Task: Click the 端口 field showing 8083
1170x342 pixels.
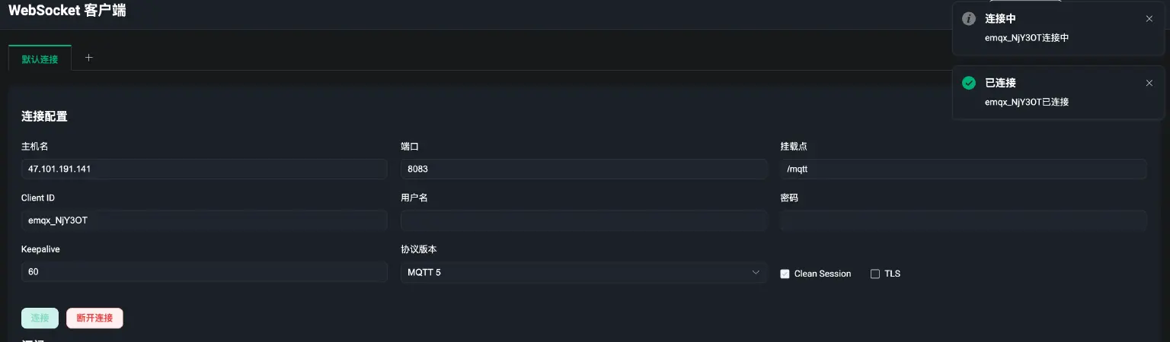Action: click(x=583, y=169)
